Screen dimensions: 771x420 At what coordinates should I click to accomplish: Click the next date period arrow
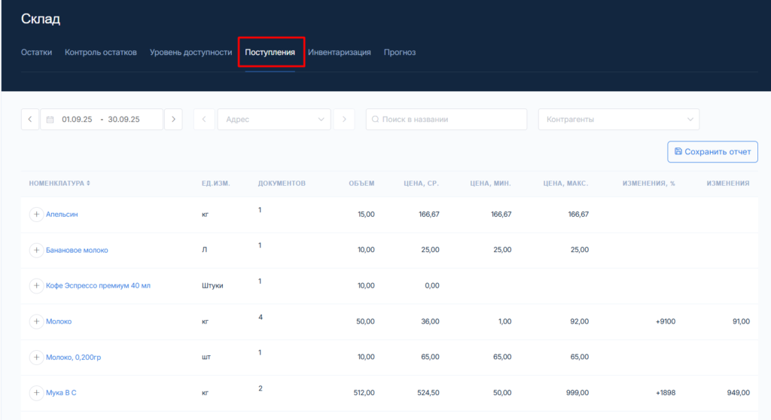point(173,119)
